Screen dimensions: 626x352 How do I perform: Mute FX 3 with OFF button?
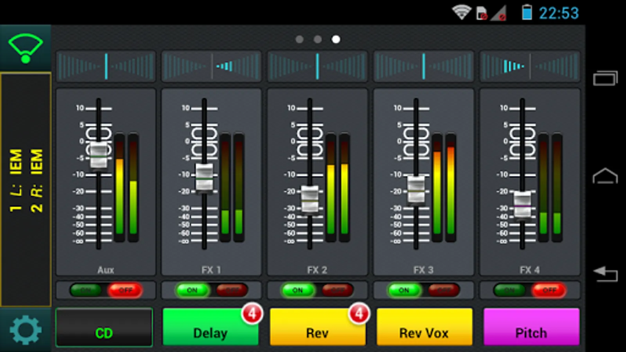tap(444, 290)
